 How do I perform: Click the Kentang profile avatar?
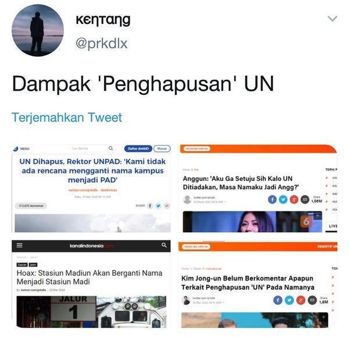click(x=38, y=30)
